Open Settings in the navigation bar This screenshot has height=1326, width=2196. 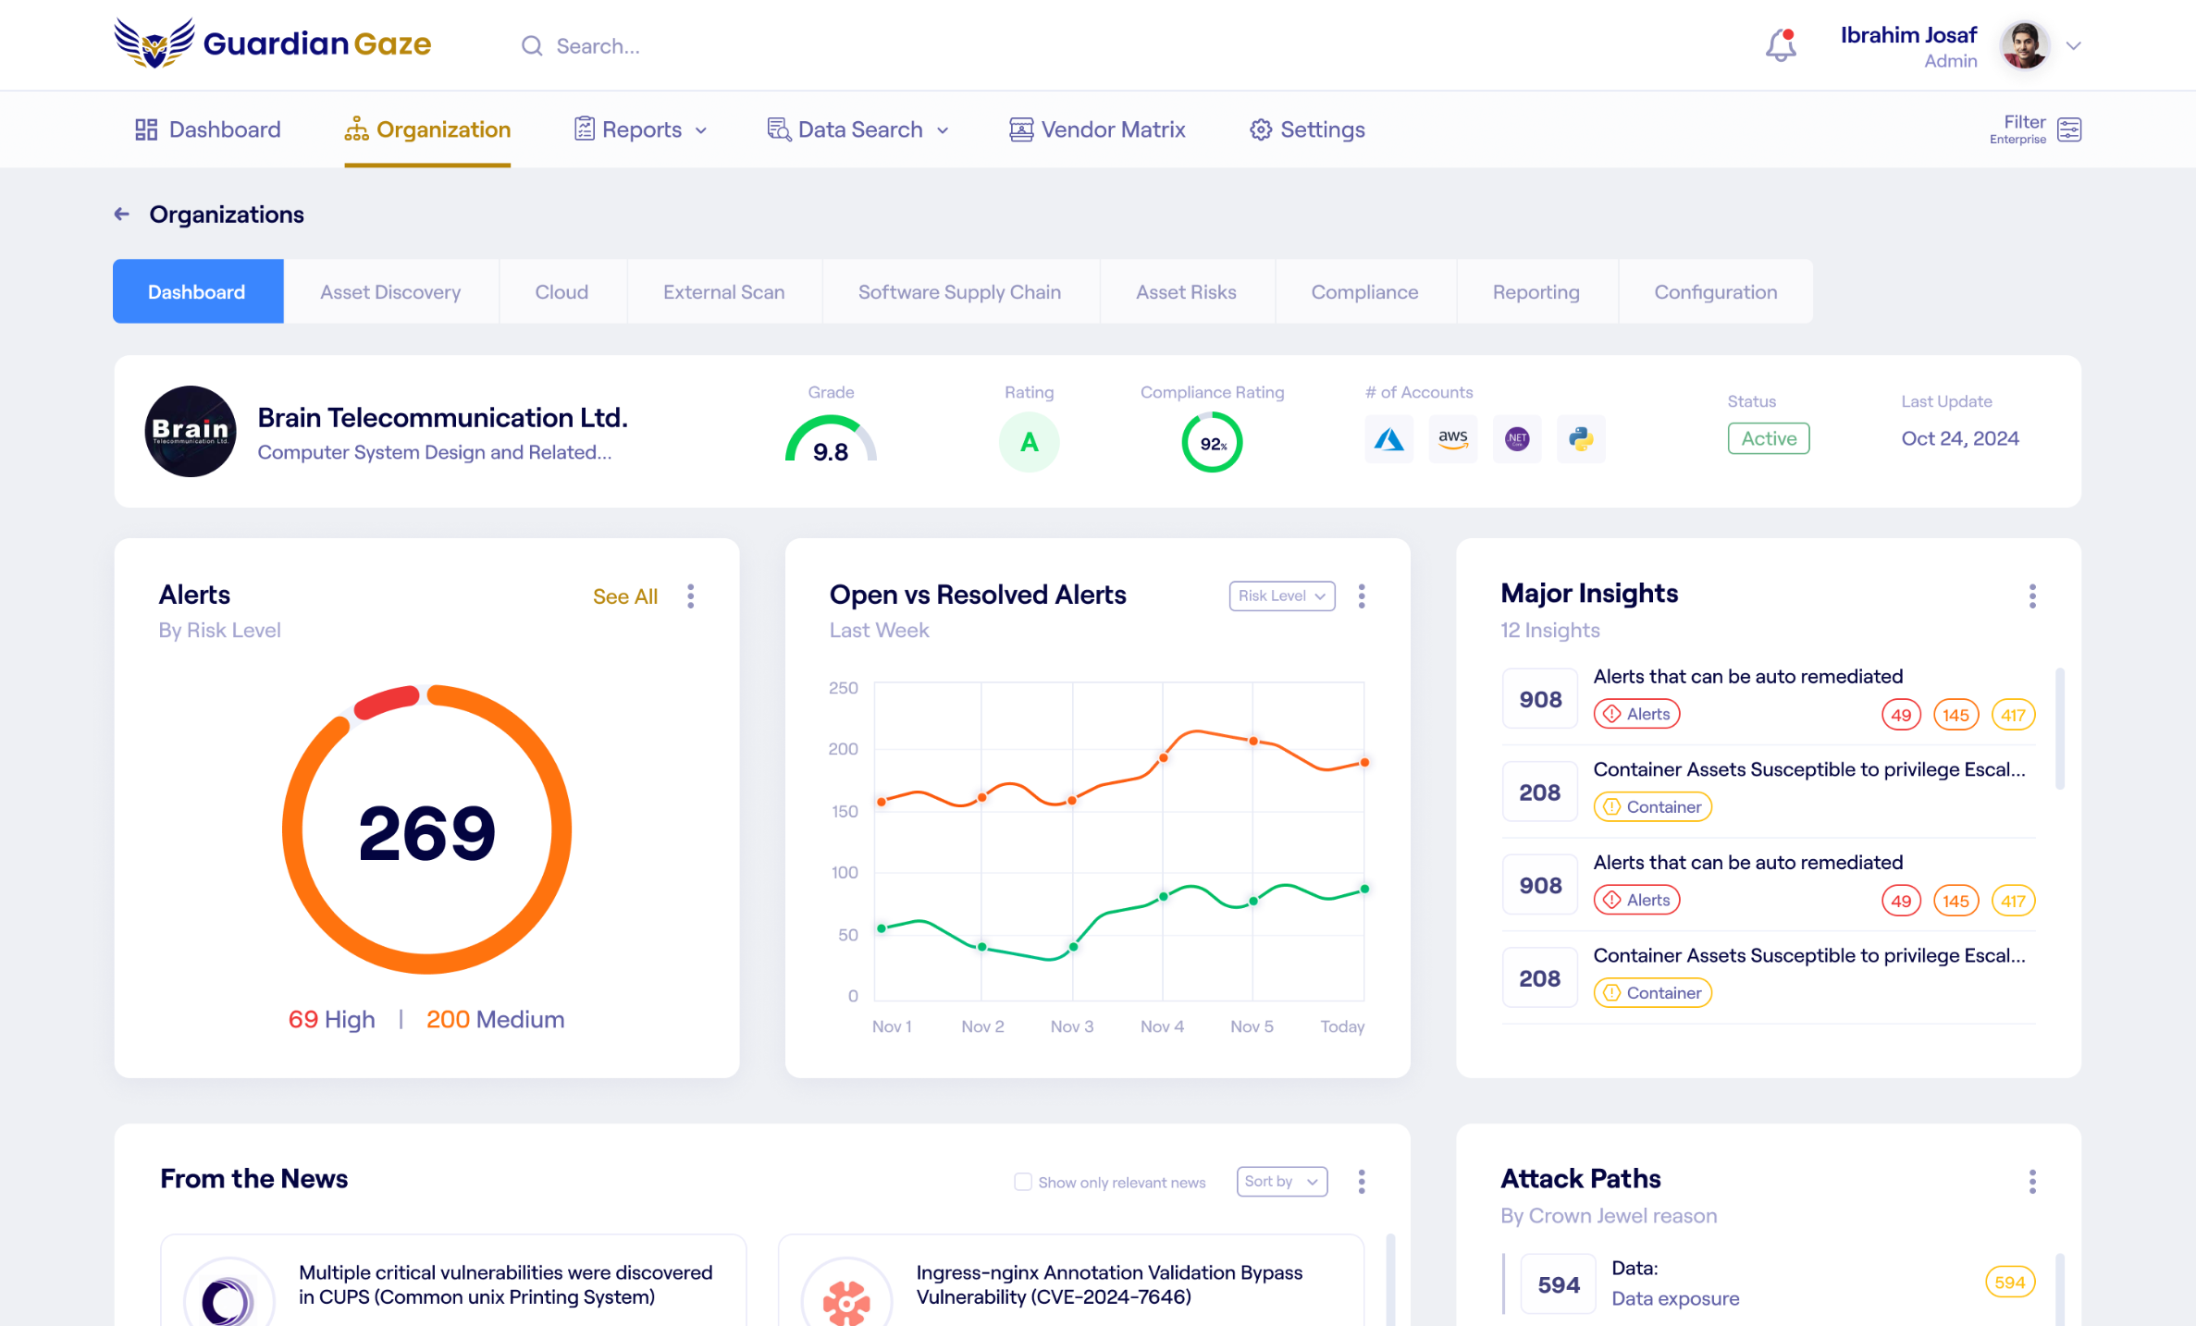(x=1307, y=129)
